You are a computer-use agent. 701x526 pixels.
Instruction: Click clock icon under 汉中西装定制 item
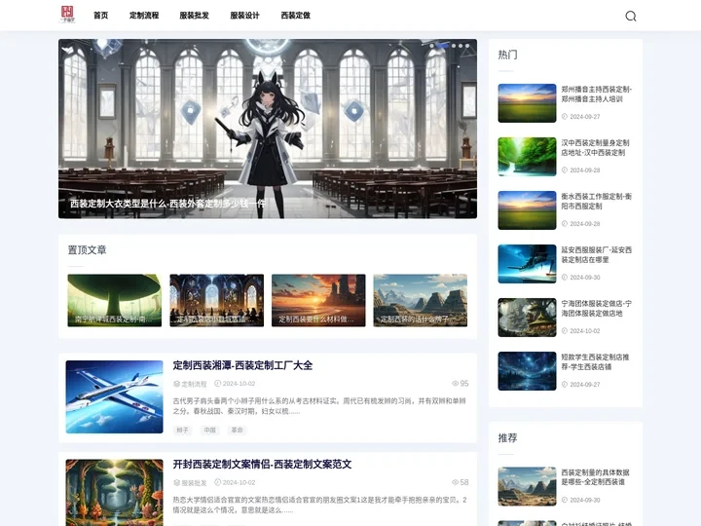(x=565, y=169)
